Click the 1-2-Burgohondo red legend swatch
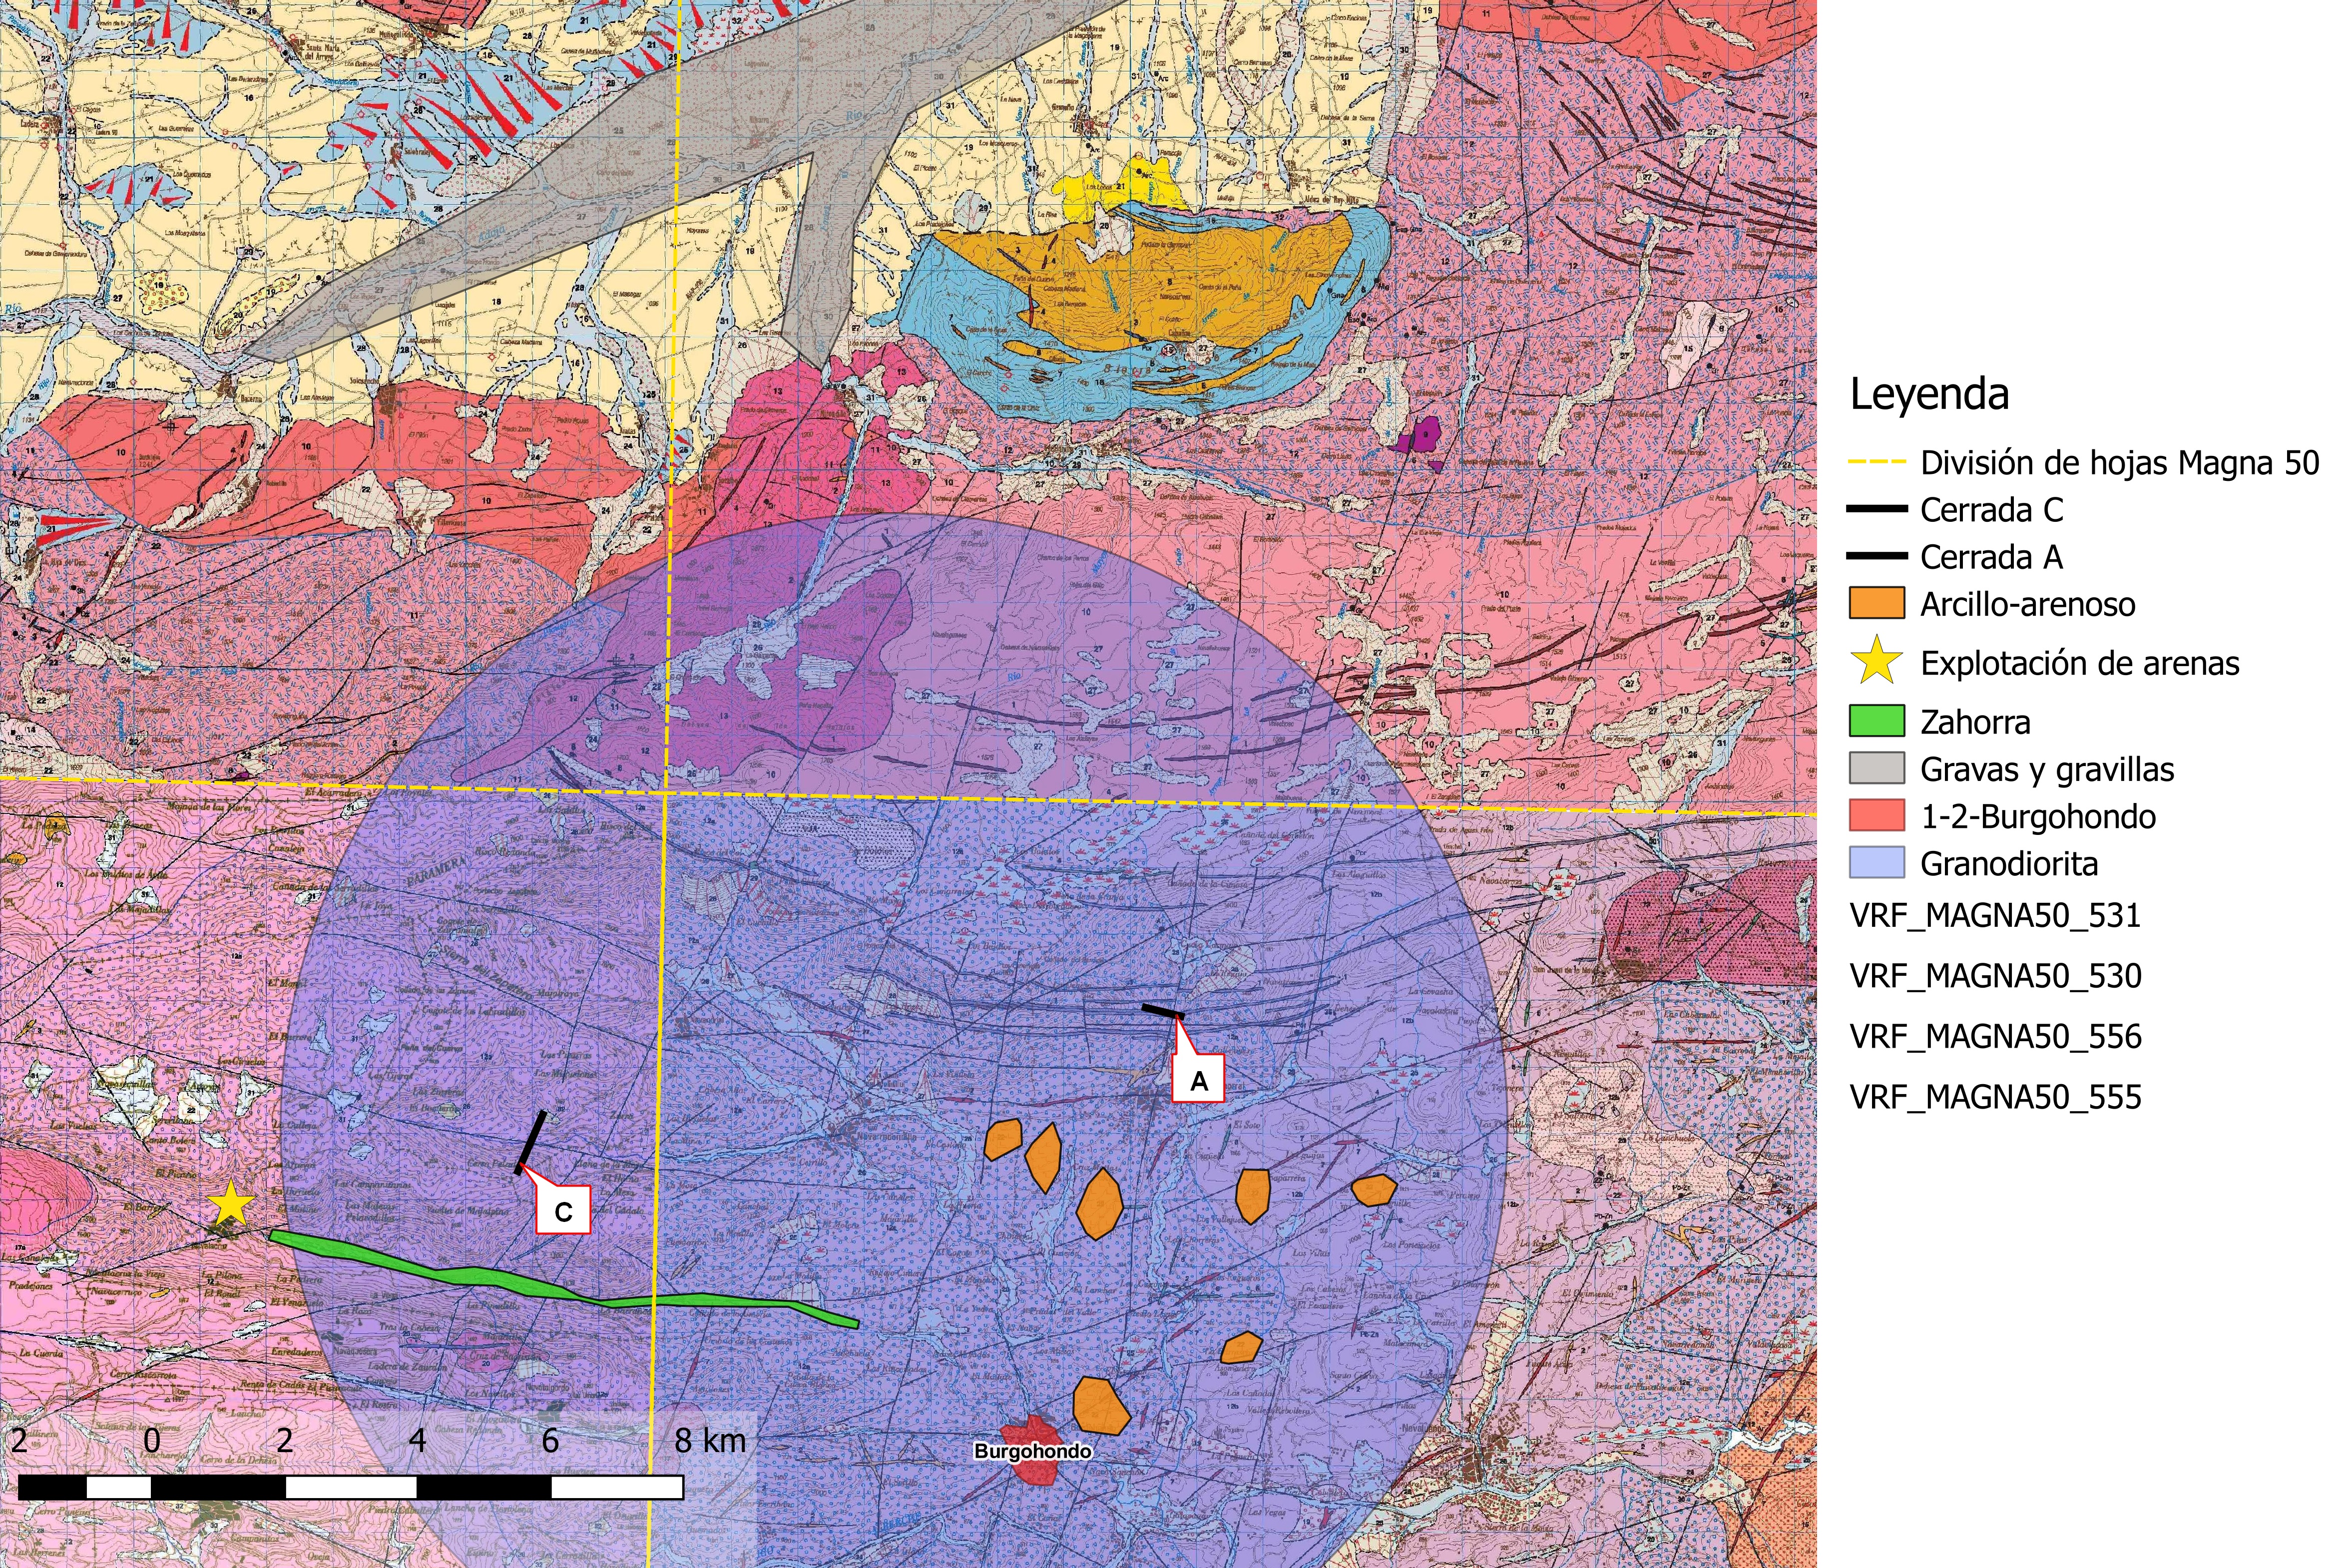Screen dimensions: 2336x1568 1876,816
